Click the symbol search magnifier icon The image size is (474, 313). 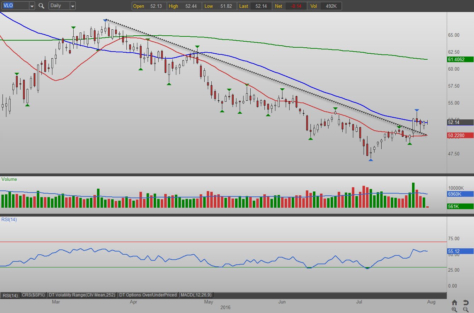41,6
